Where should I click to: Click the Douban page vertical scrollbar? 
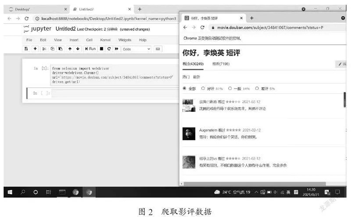coord(344,100)
